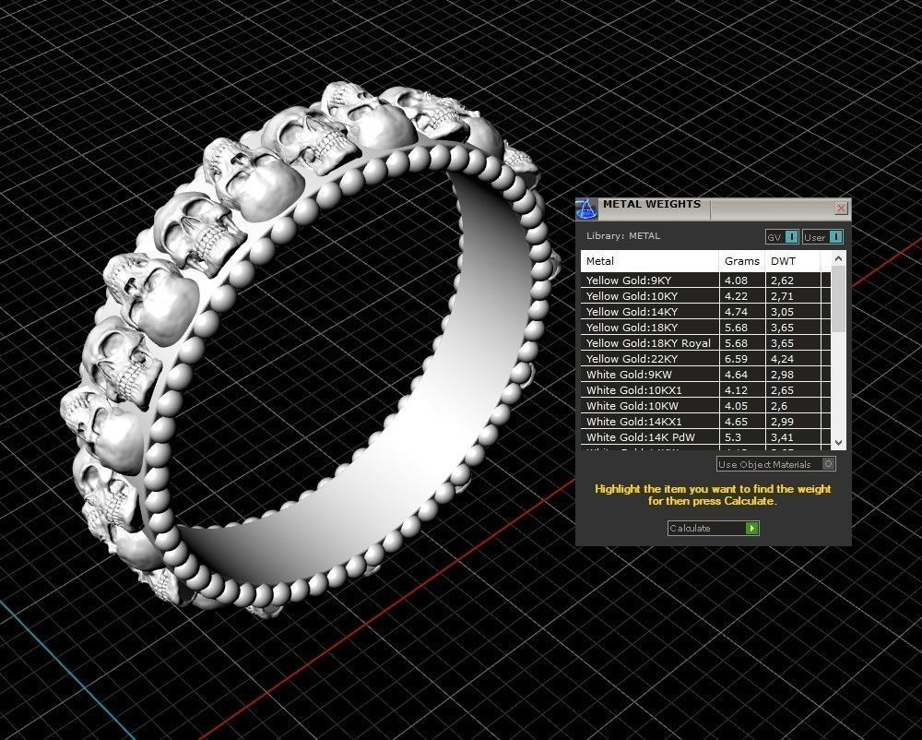Click the green arrow on Calculate

coord(752,528)
